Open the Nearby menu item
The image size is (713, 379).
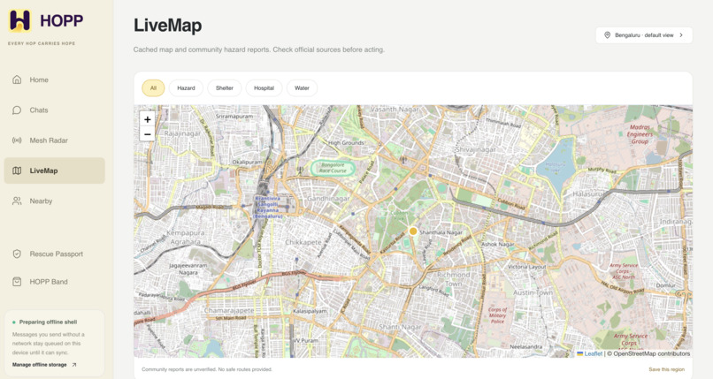55,201
